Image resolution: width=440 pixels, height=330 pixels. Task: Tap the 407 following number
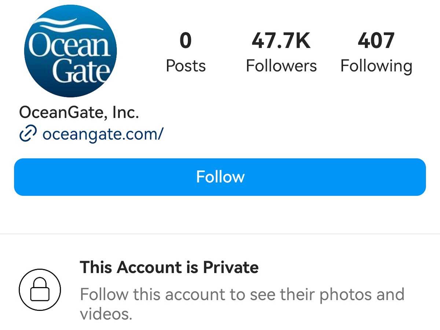[376, 40]
